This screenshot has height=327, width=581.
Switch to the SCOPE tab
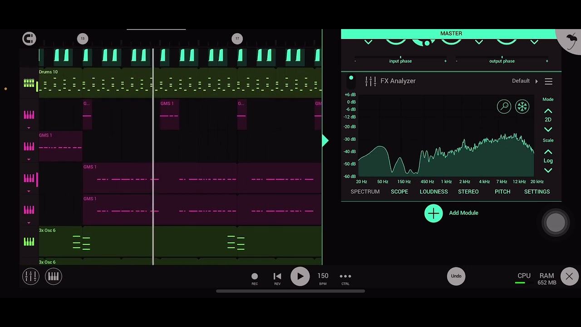click(399, 192)
